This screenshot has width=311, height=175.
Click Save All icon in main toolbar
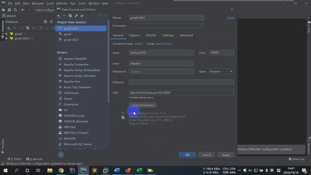9,10
